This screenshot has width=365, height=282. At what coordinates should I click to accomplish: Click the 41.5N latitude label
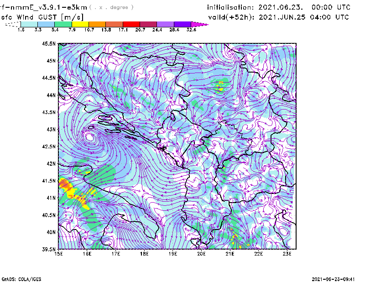pyautogui.click(x=49, y=181)
